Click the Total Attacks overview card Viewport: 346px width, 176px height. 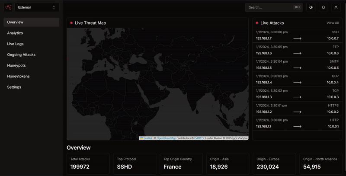point(88,163)
